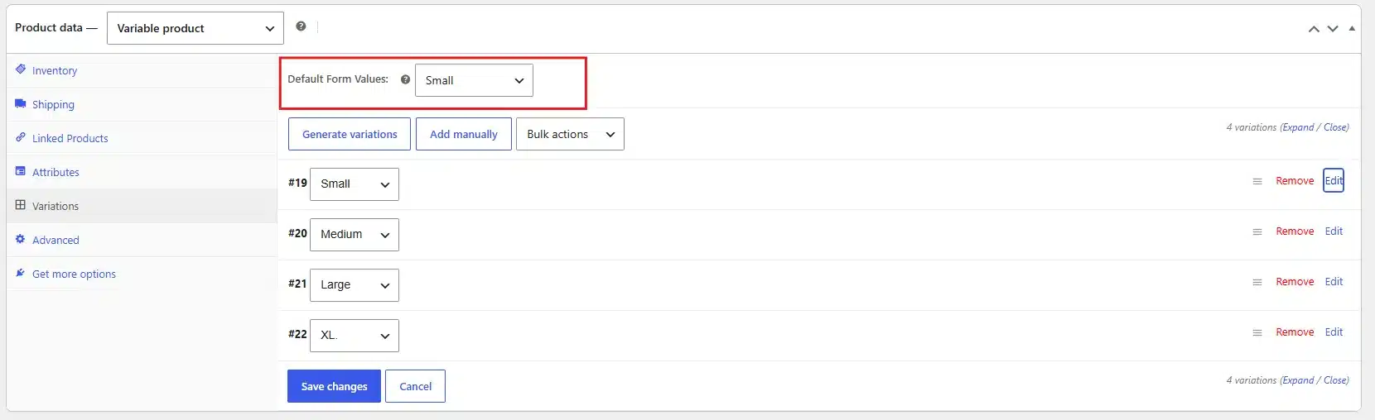Toggle Product data panel collapse triangle
1375x420 pixels.
pyautogui.click(x=1352, y=28)
